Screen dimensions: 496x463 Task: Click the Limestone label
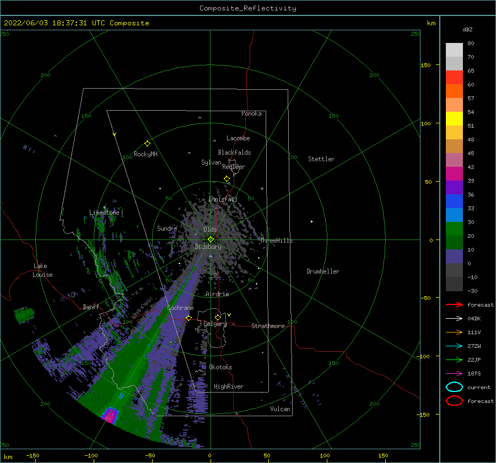click(x=104, y=213)
